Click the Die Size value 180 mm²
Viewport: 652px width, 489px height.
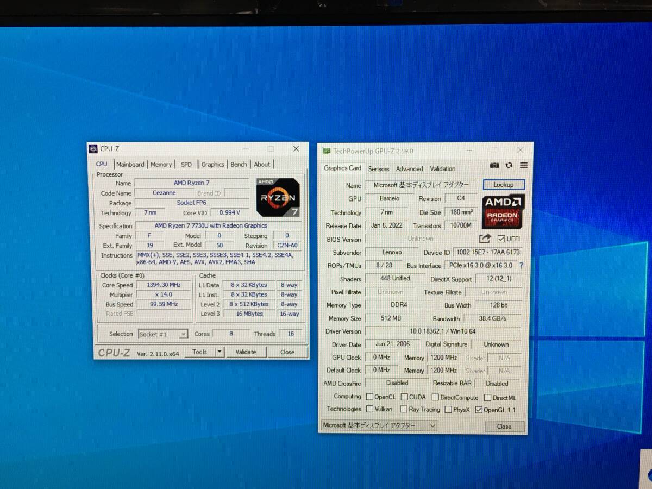[461, 212]
